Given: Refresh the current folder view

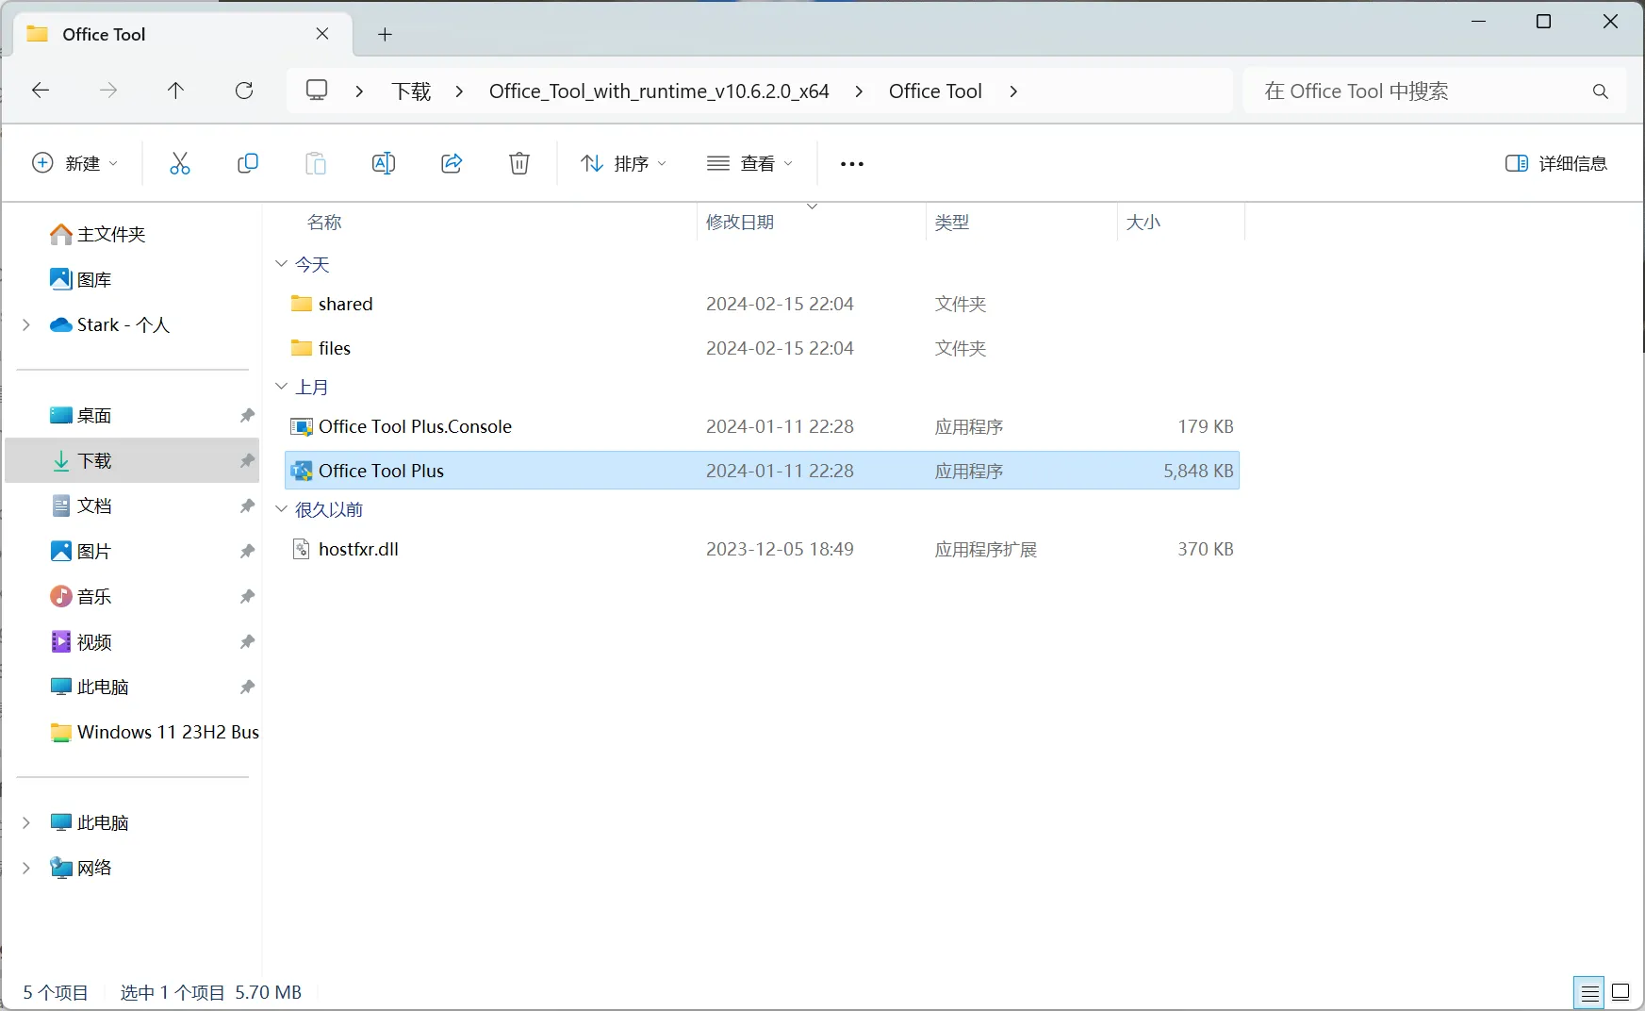Looking at the screenshot, I should [x=244, y=91].
